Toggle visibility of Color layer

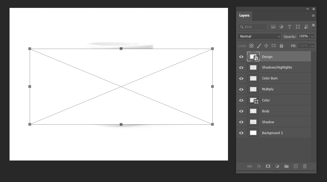tap(241, 100)
